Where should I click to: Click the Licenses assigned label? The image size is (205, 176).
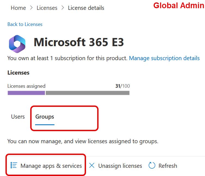[x=26, y=86]
